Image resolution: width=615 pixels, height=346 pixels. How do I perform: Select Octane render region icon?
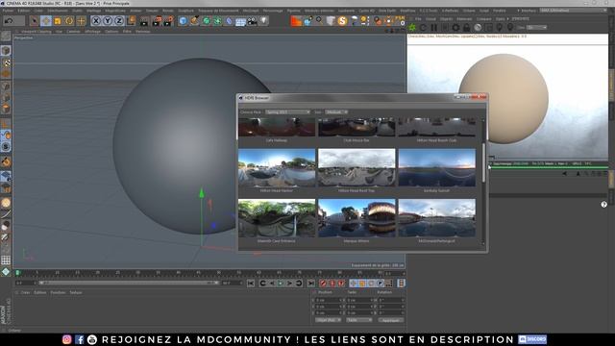point(488,28)
